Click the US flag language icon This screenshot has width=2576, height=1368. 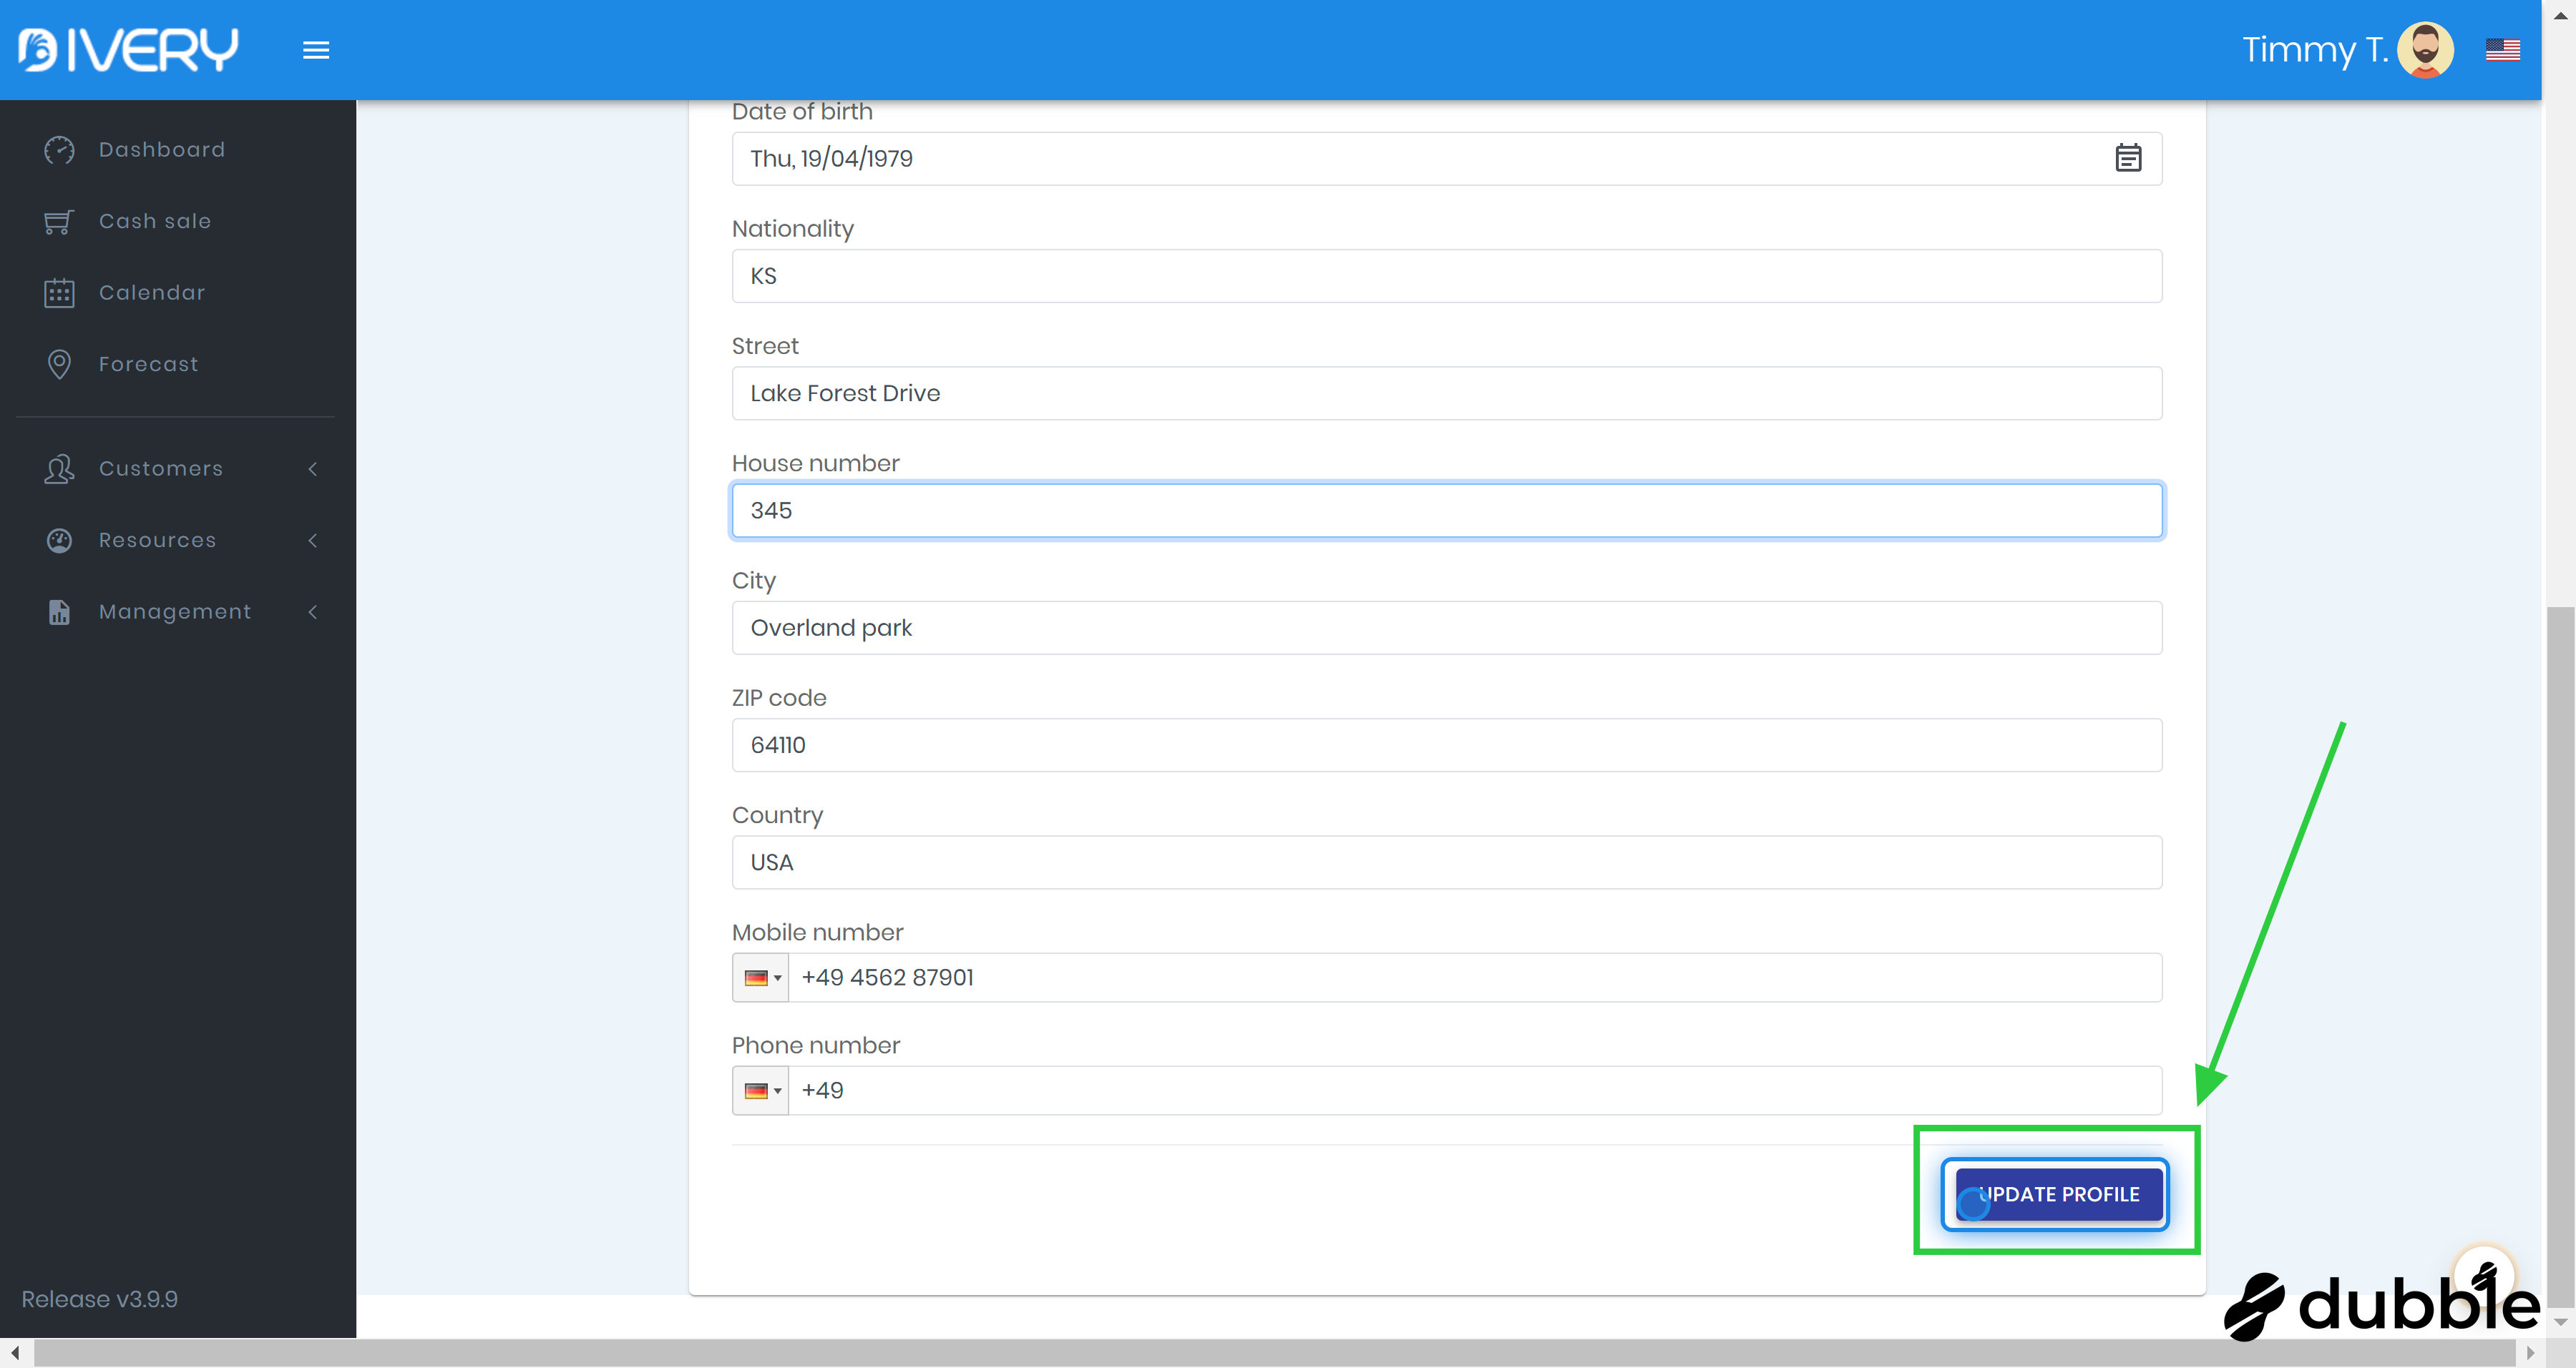(x=2502, y=49)
